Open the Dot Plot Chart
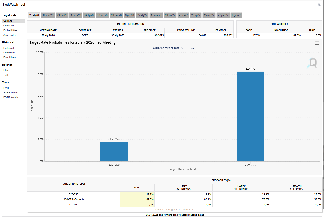 tap(6, 70)
